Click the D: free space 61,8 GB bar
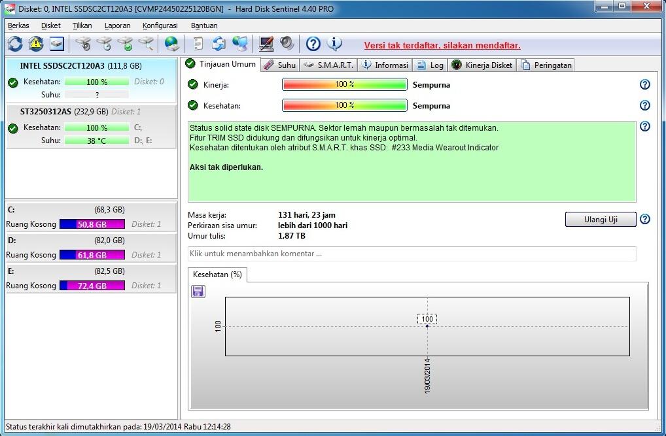The height and width of the screenshot is (436, 666). pos(92,255)
